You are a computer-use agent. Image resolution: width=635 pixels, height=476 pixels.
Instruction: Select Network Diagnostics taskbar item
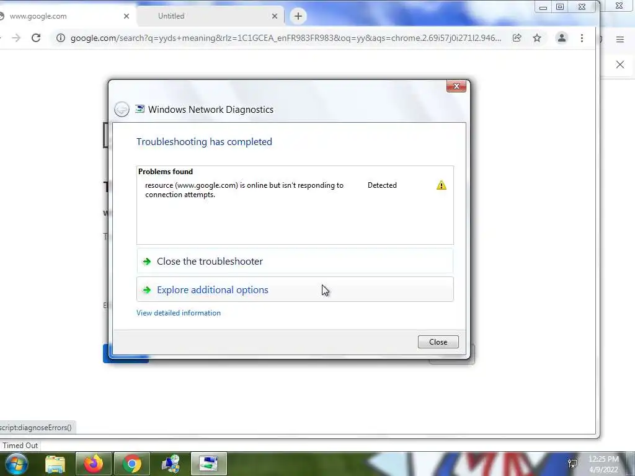point(209,464)
